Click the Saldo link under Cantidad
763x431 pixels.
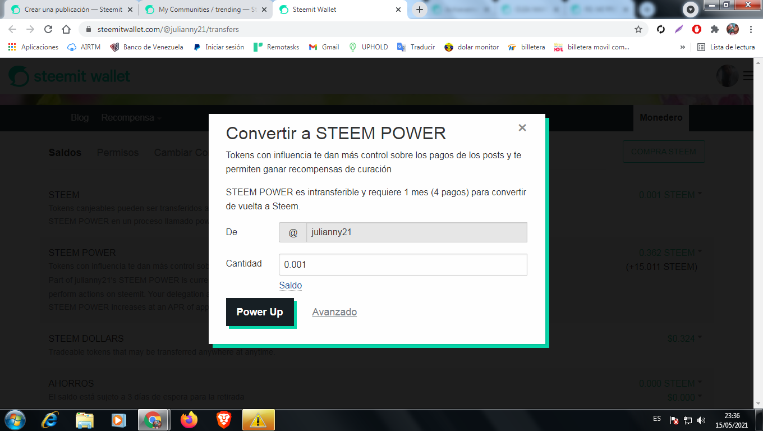coord(291,285)
